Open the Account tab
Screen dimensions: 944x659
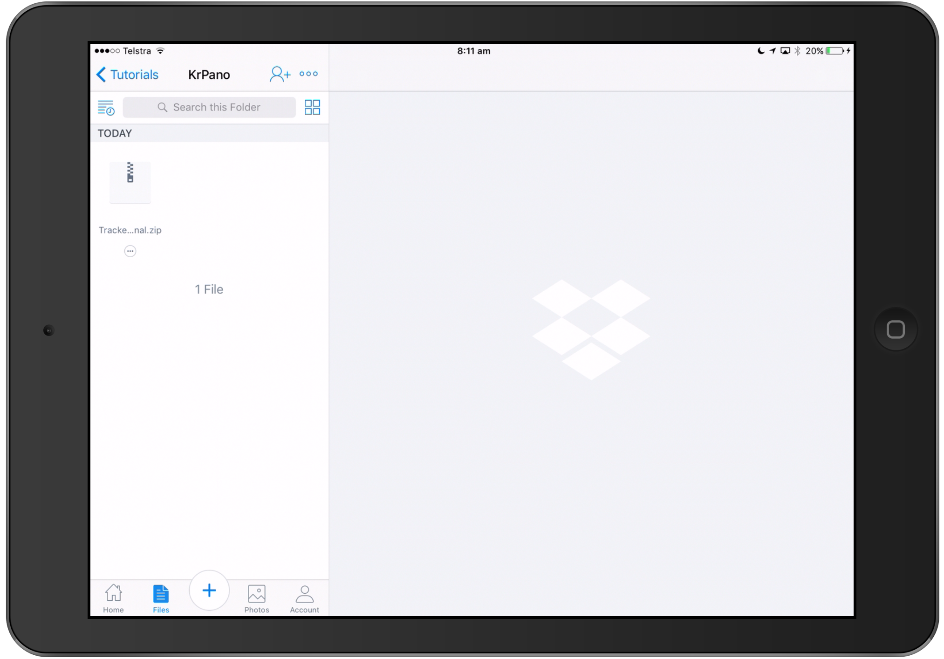click(305, 599)
